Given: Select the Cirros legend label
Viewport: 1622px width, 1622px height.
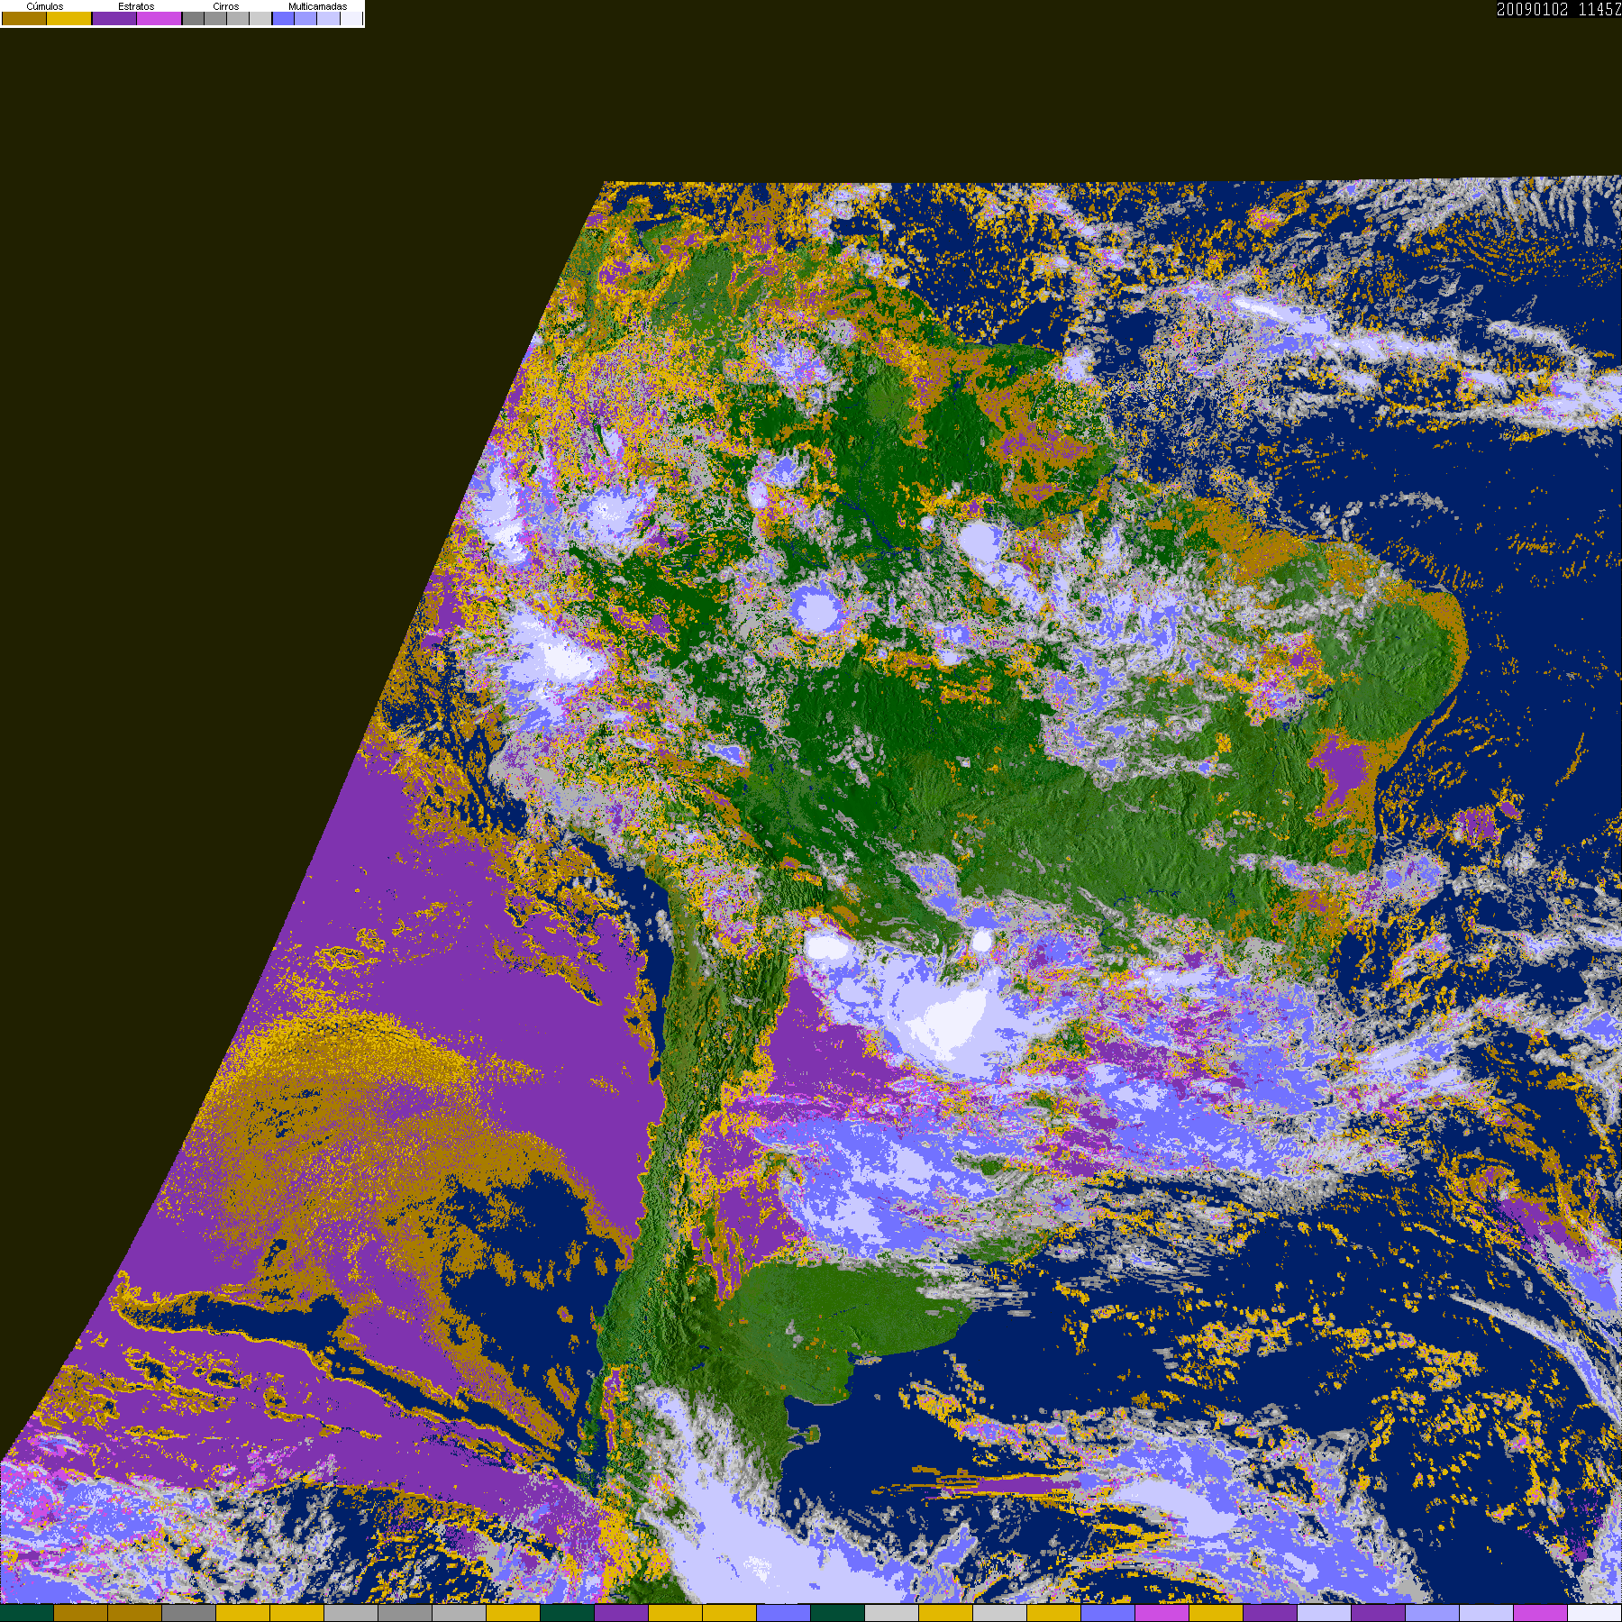Looking at the screenshot, I should [226, 6].
